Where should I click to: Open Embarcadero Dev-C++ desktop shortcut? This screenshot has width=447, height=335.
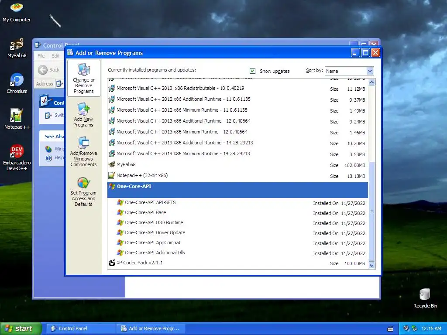point(17,157)
